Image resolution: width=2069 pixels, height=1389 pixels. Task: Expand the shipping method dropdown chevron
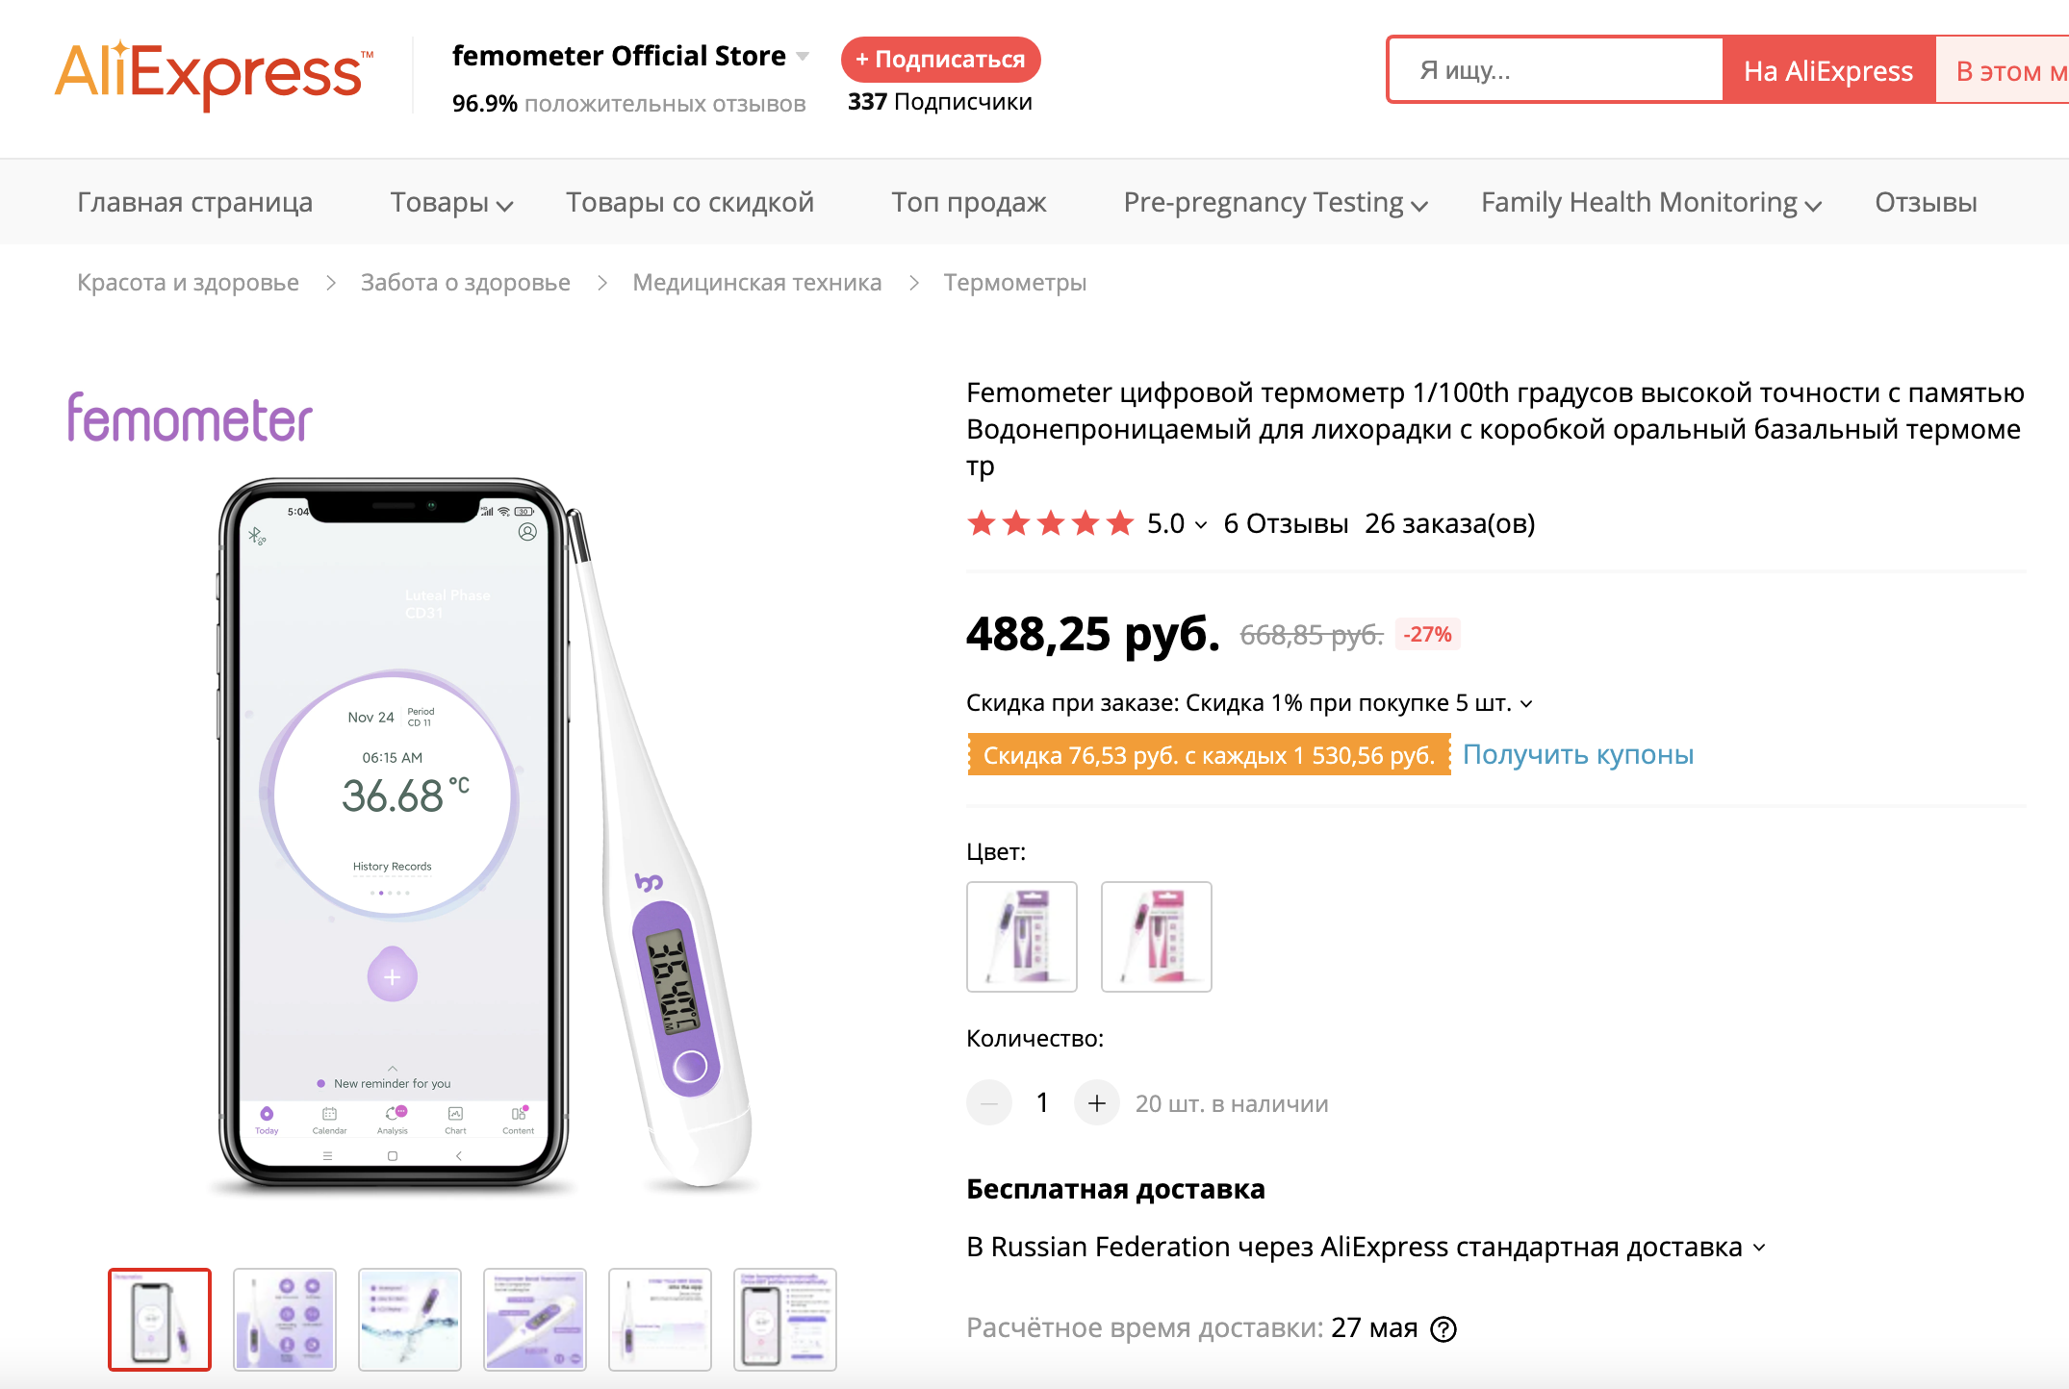1759,1248
